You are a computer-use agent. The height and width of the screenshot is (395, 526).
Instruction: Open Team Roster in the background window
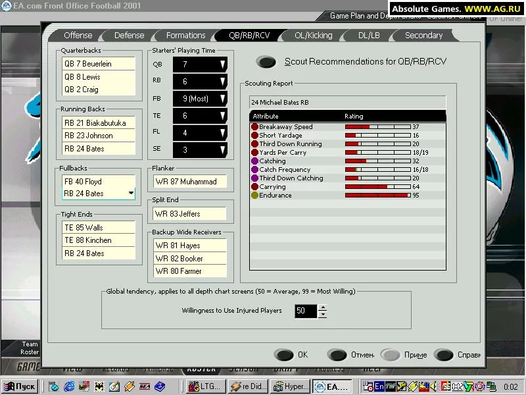[30, 348]
